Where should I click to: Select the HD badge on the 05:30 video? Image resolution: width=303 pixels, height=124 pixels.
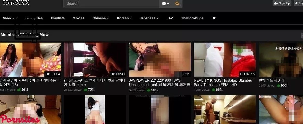click(x=113, y=74)
